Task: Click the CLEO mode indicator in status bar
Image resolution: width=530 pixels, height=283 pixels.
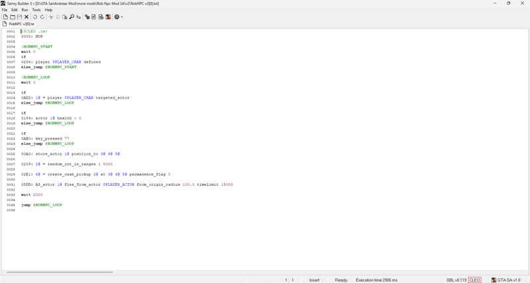Action: tap(474, 280)
